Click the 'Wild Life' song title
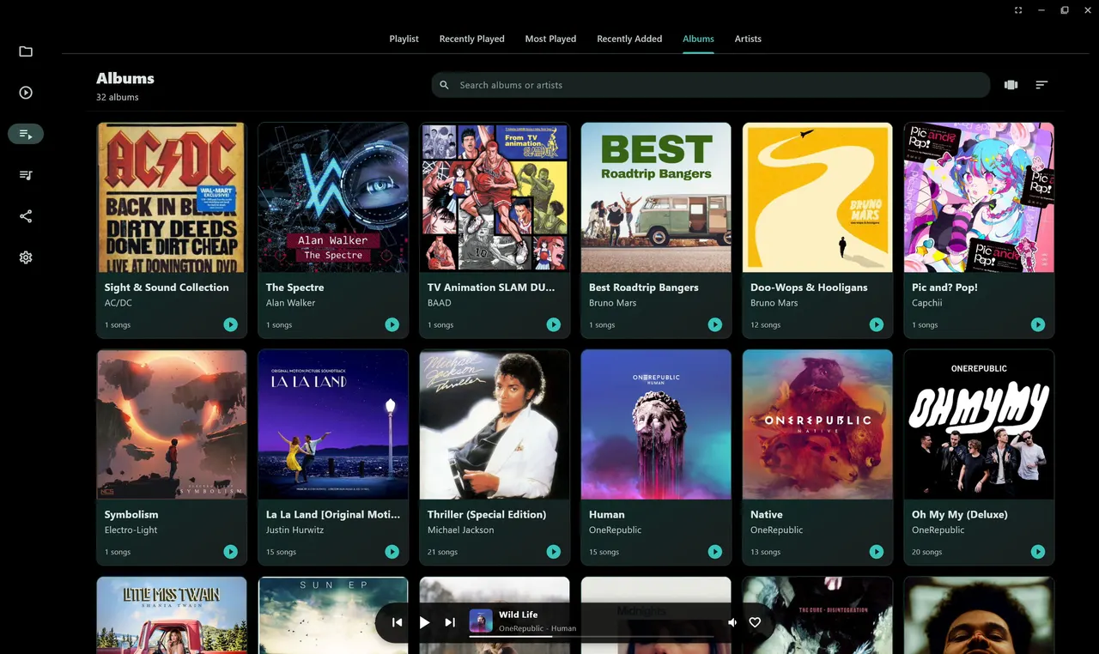This screenshot has height=654, width=1099. click(519, 615)
